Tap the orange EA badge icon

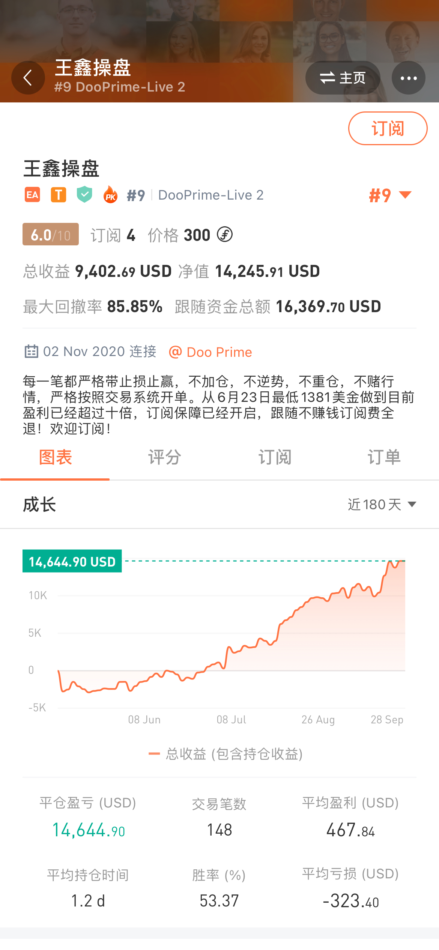pyautogui.click(x=32, y=195)
